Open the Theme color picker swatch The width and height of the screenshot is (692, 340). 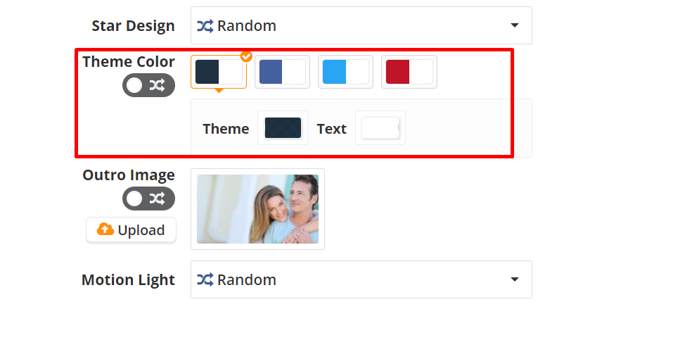[283, 128]
